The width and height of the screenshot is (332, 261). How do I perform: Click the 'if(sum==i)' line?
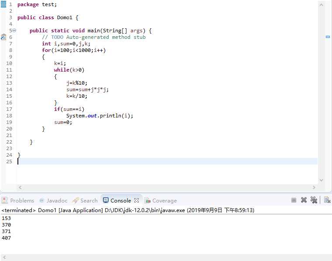point(69,109)
